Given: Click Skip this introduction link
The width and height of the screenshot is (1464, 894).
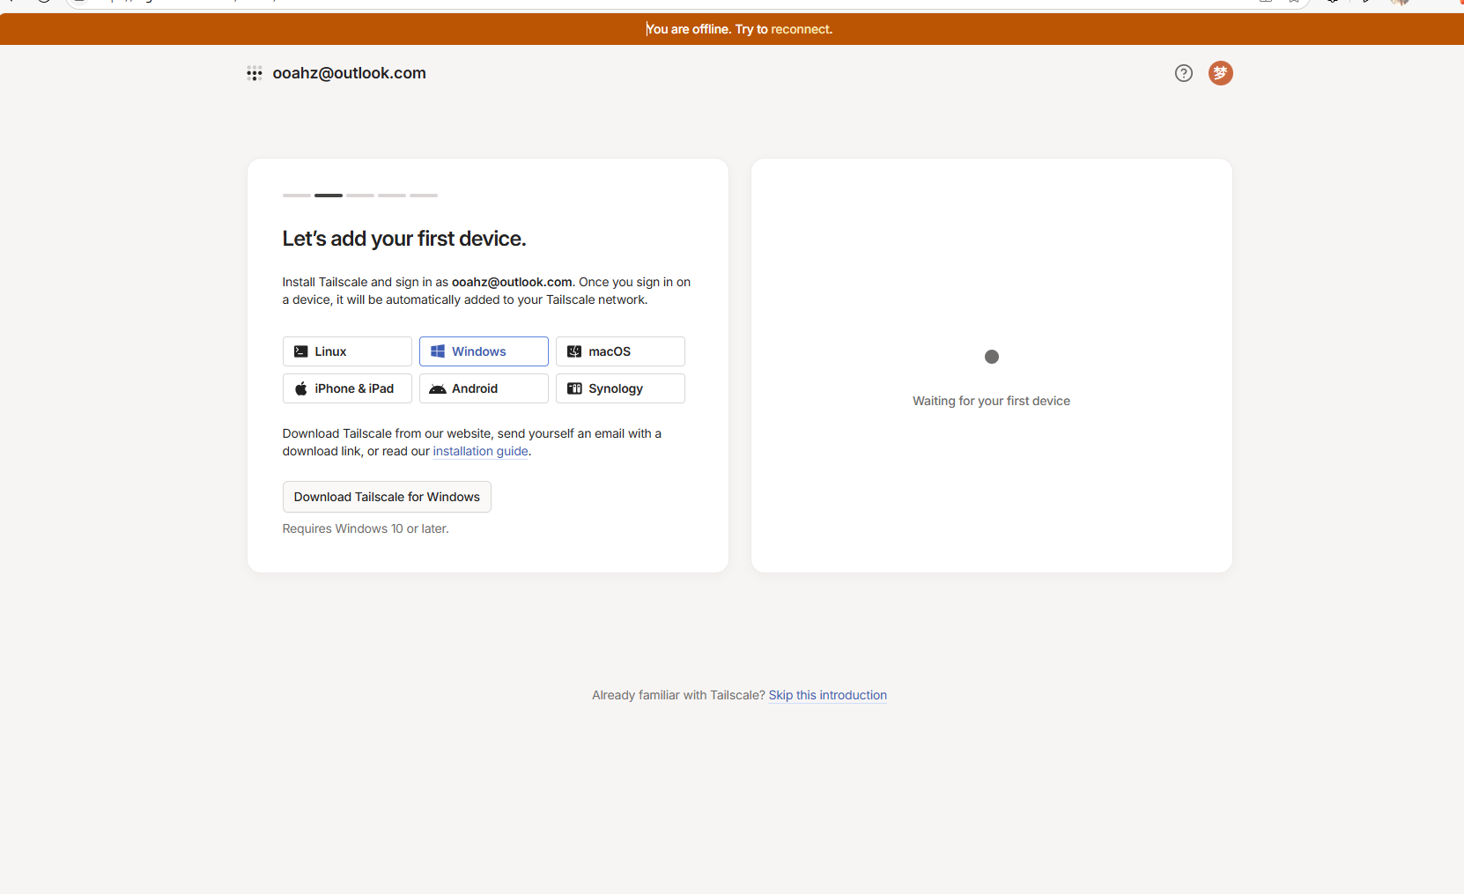Looking at the screenshot, I should pyautogui.click(x=828, y=695).
